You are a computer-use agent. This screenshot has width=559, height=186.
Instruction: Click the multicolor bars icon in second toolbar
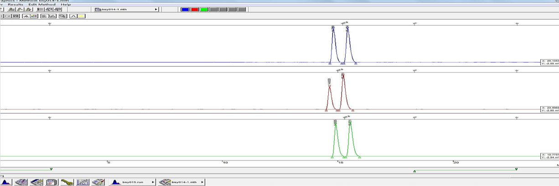click(34, 16)
